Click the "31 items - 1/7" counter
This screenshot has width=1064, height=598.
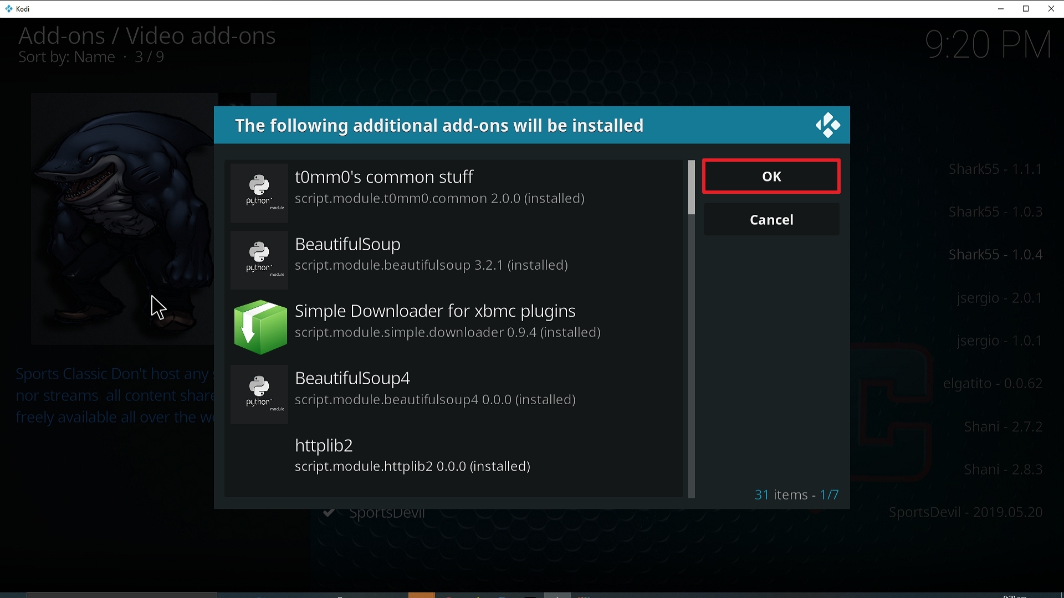tap(796, 494)
